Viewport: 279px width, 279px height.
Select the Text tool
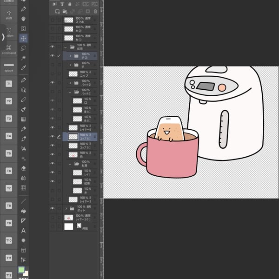tap(24, 231)
